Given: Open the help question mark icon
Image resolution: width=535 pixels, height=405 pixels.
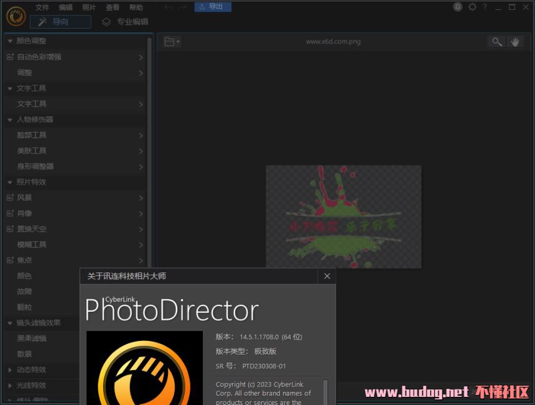Looking at the screenshot, I should coord(485,7).
